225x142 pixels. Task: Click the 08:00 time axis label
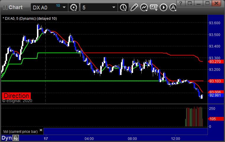click(132, 139)
